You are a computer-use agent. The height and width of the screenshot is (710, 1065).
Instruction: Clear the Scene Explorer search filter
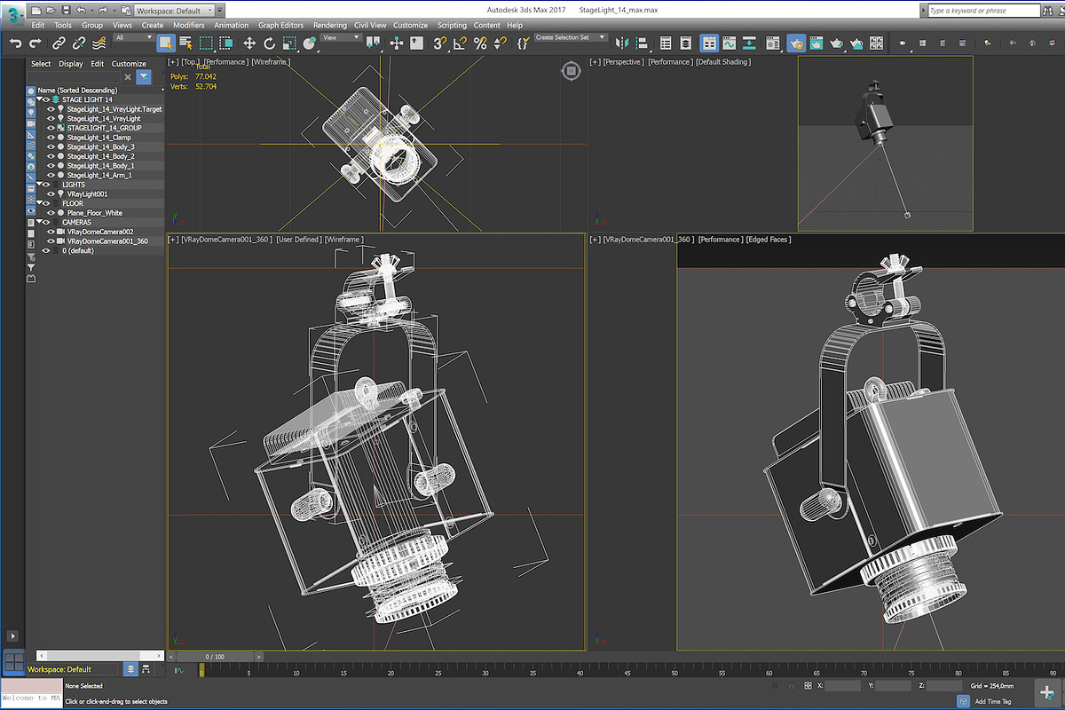[128, 77]
